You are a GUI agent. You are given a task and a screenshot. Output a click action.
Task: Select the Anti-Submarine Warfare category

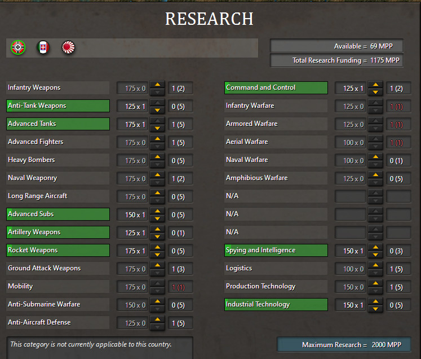[57, 304]
